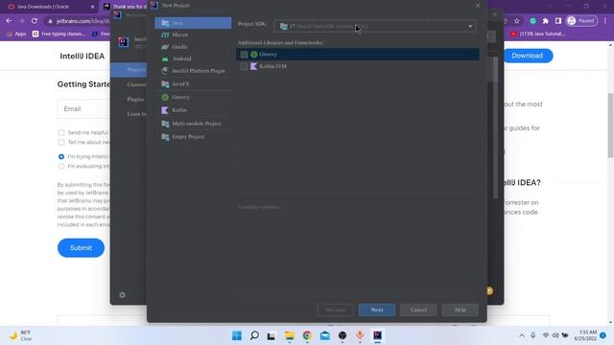
Task: Open the taskbar clock and date
Action: (585, 335)
